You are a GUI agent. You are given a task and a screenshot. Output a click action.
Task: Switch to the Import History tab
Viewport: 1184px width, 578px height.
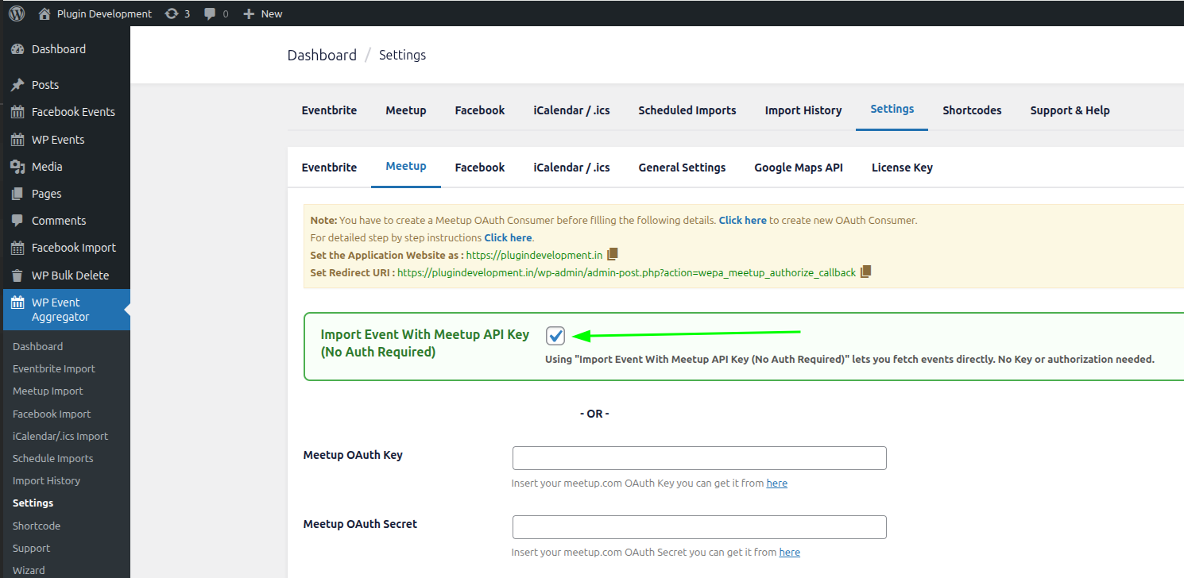pyautogui.click(x=803, y=110)
